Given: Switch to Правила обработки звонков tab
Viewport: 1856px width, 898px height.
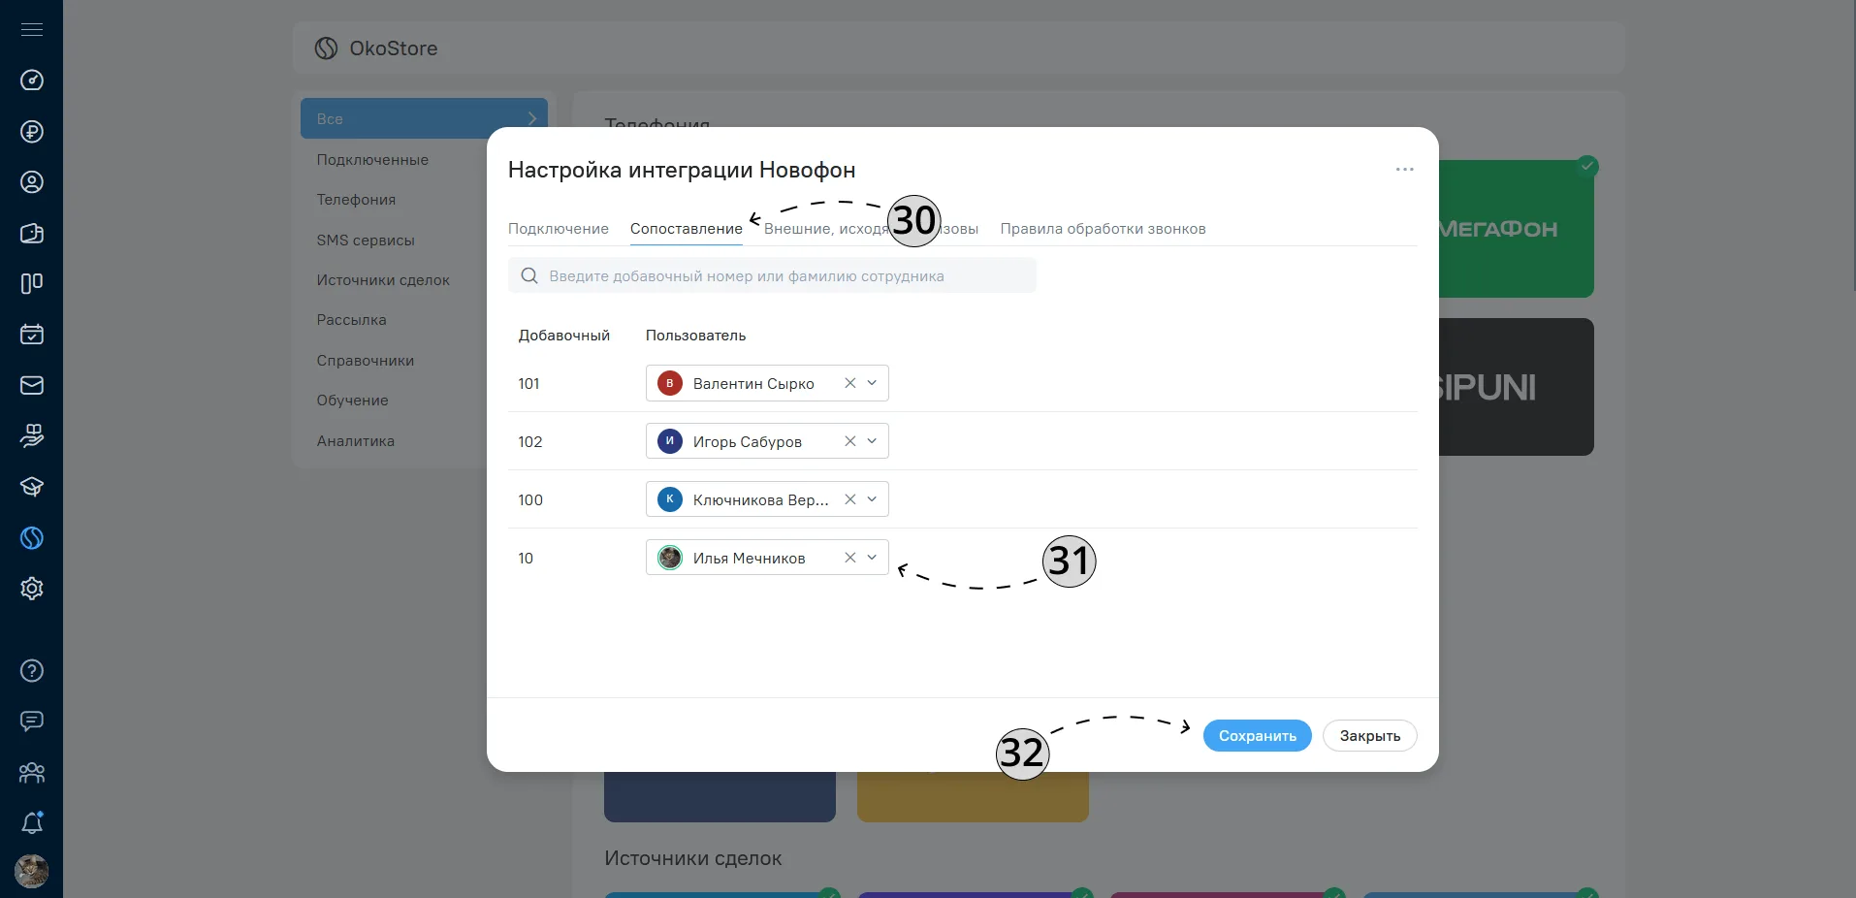Looking at the screenshot, I should point(1103,229).
